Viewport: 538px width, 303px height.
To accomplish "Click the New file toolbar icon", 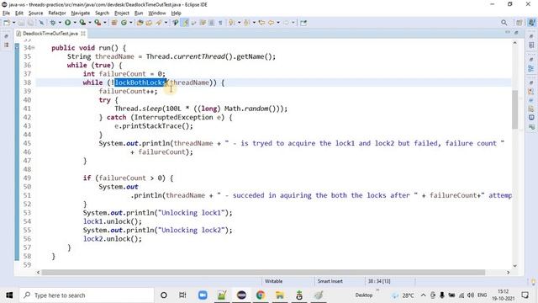I will (7, 23).
